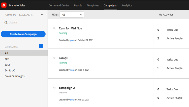Add a new category with plus icon
The width and height of the screenshot is (189, 107).
pyautogui.click(x=41, y=46)
